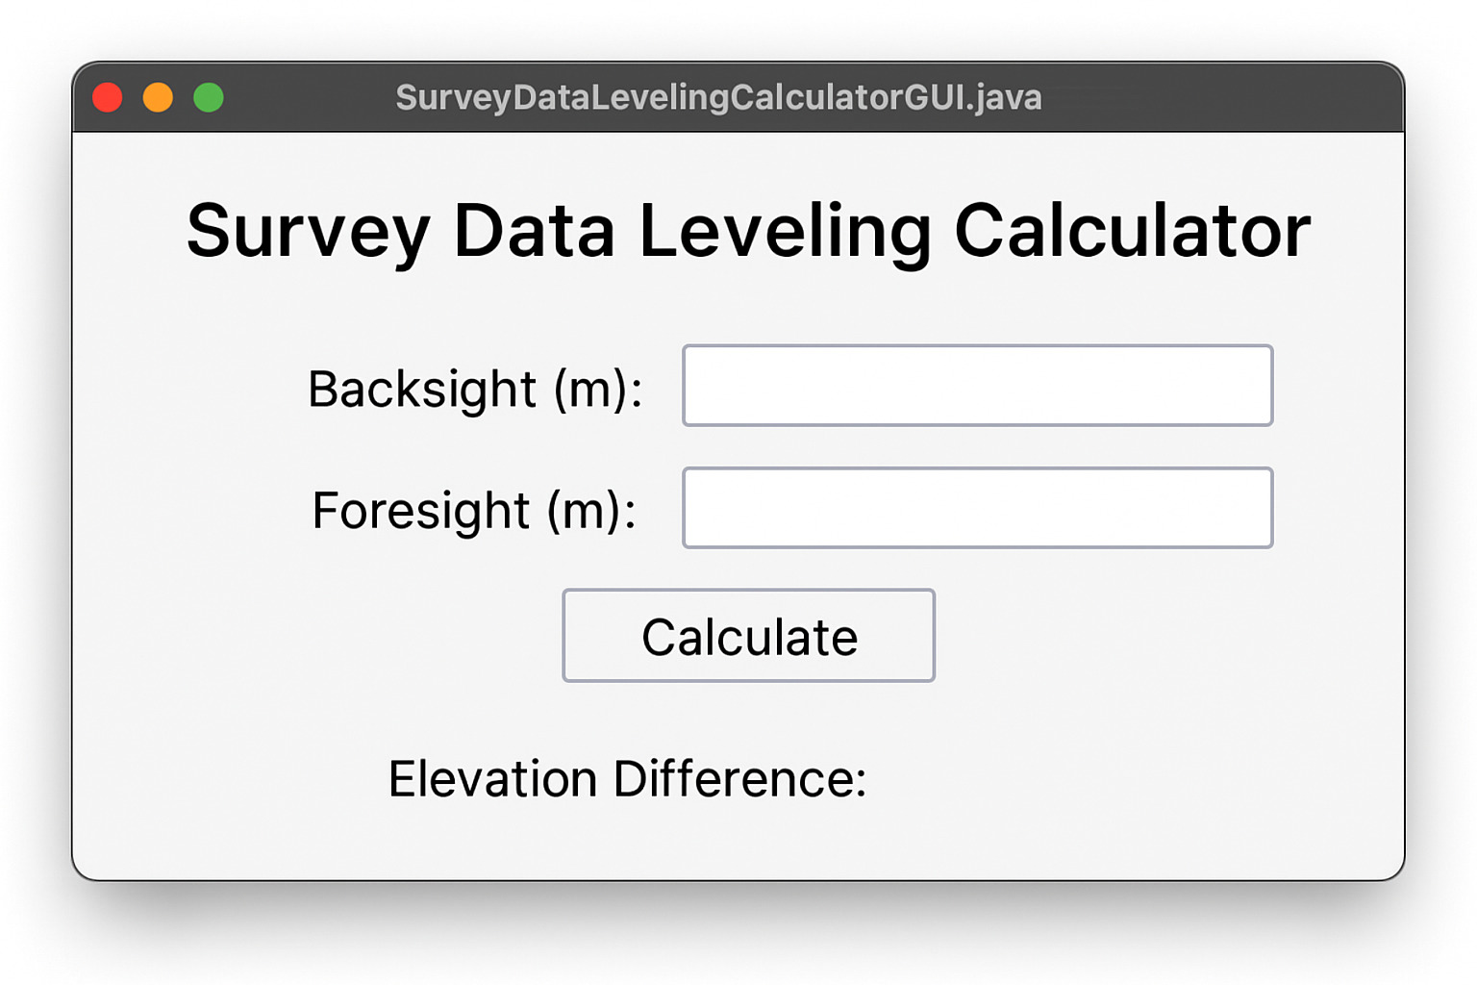The width and height of the screenshot is (1477, 985).
Task: Close the SurveyDataLevelingCalculatorGUI window with red button
Action: tap(108, 97)
